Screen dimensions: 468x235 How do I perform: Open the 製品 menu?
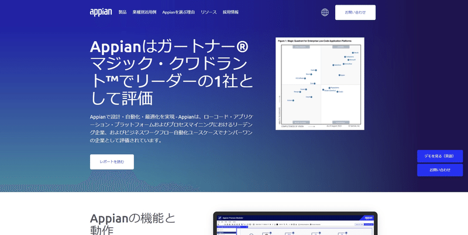(122, 12)
